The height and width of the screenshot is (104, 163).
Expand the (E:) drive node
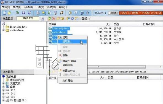click(x=3, y=97)
